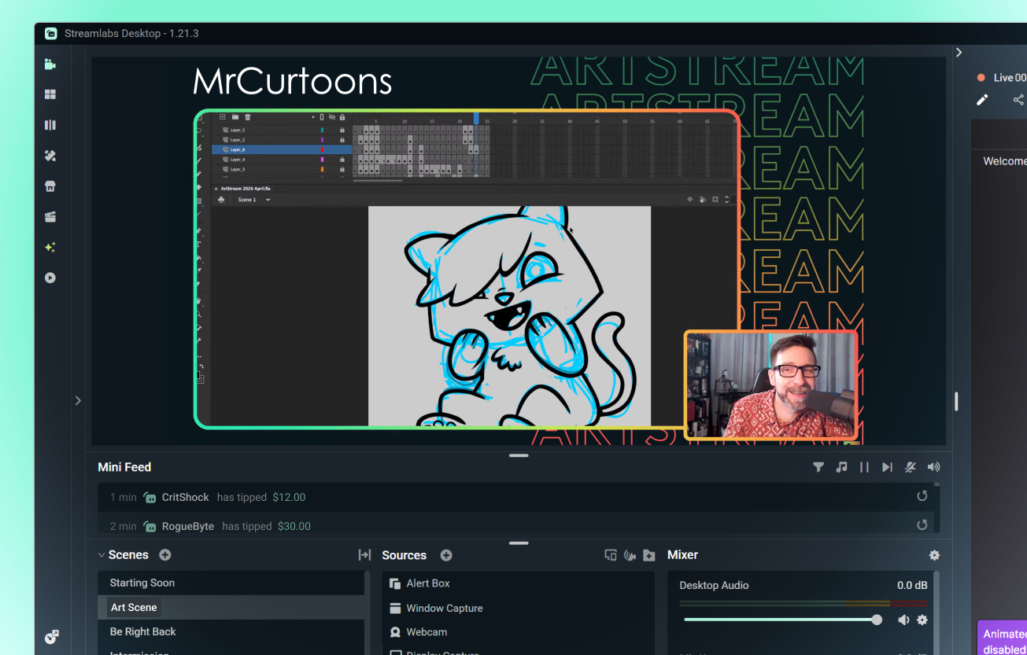The height and width of the screenshot is (655, 1027).
Task: Select the Alert Box source
Action: tap(518, 583)
